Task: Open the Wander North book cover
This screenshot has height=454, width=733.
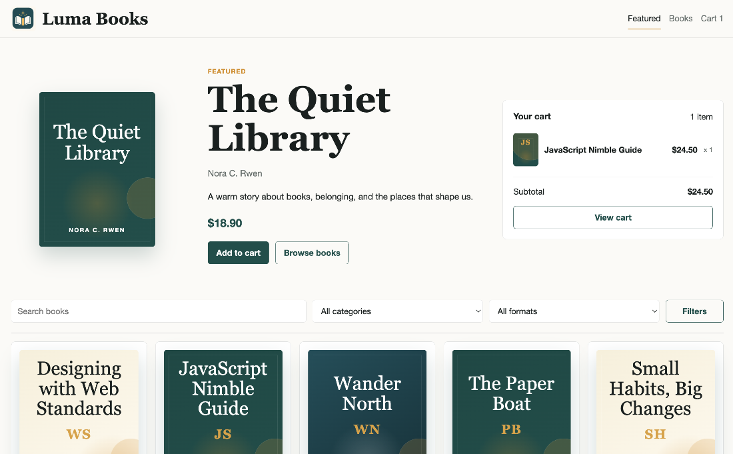Action: point(367,401)
